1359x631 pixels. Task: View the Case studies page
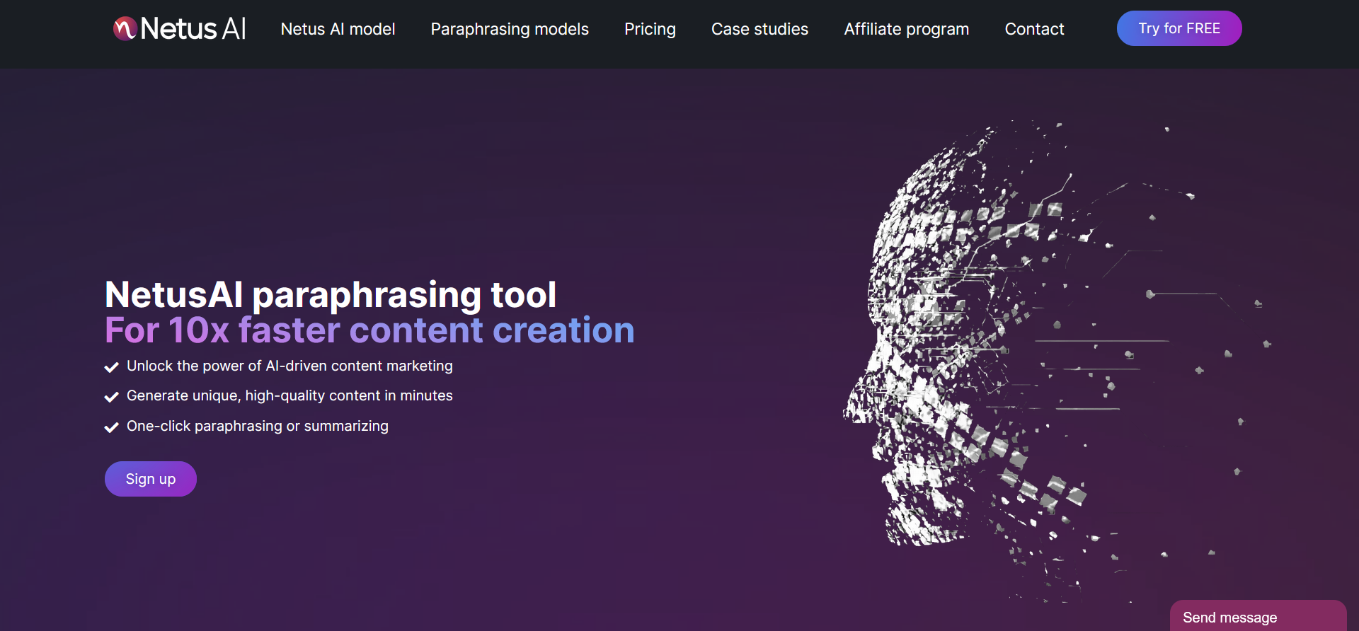click(759, 29)
